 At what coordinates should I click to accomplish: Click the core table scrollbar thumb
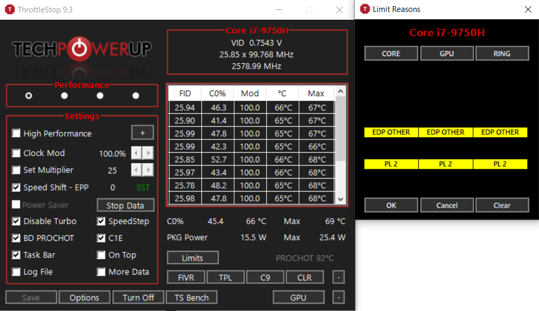(341, 129)
